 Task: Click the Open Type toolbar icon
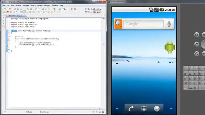click(4, 12)
